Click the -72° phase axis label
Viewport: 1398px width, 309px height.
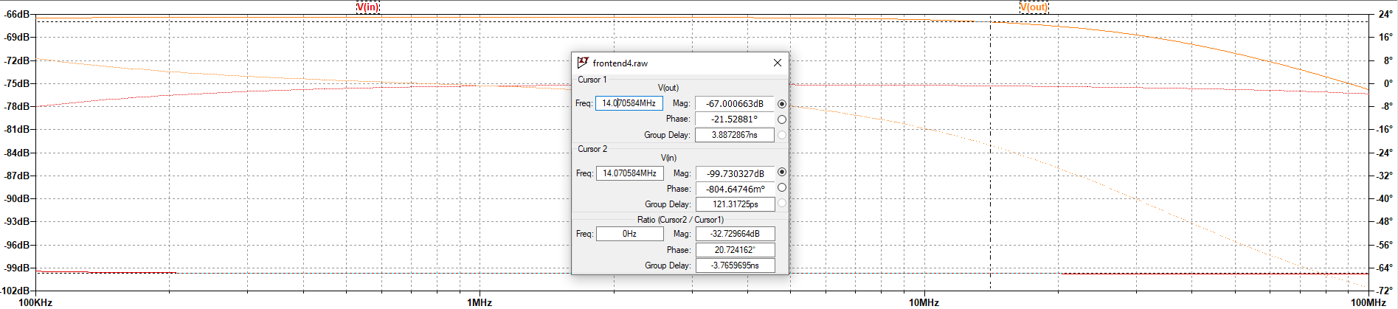coord(1384,291)
